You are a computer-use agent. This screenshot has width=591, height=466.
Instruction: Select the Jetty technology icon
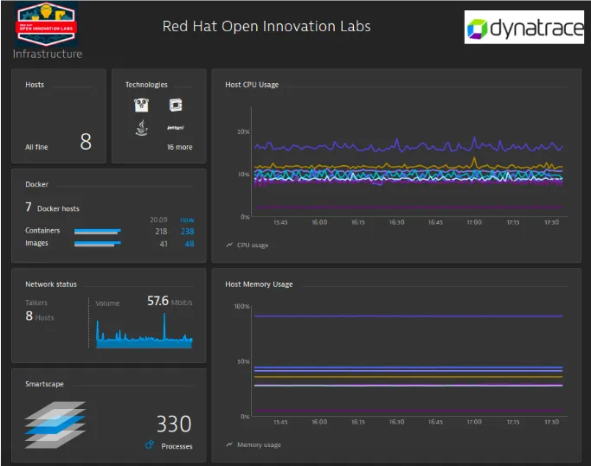pyautogui.click(x=175, y=127)
